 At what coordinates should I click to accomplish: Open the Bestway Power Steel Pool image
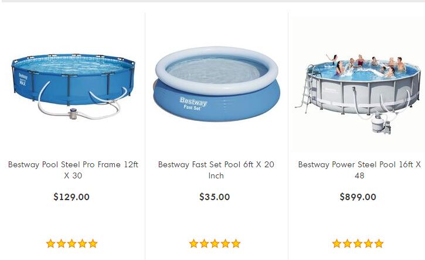point(358,85)
